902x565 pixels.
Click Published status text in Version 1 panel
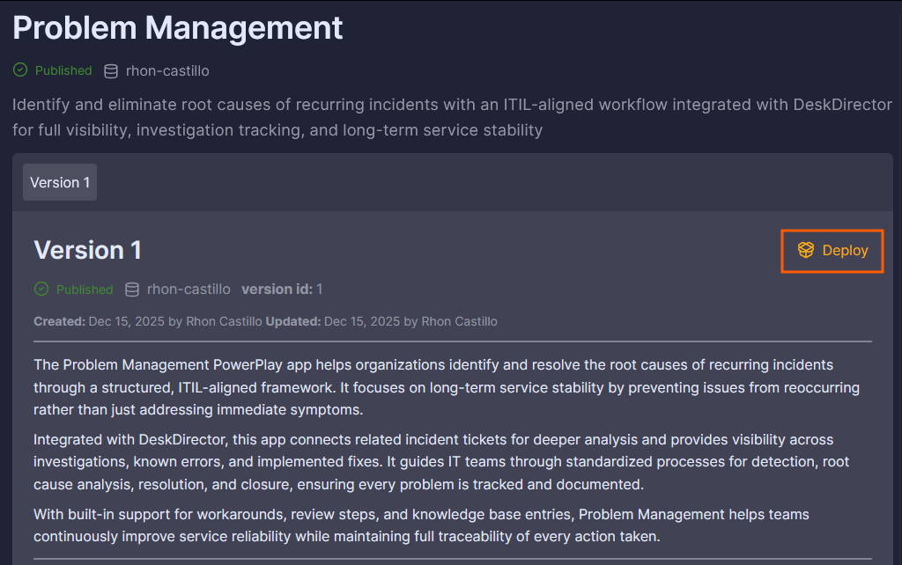pyautogui.click(x=85, y=290)
